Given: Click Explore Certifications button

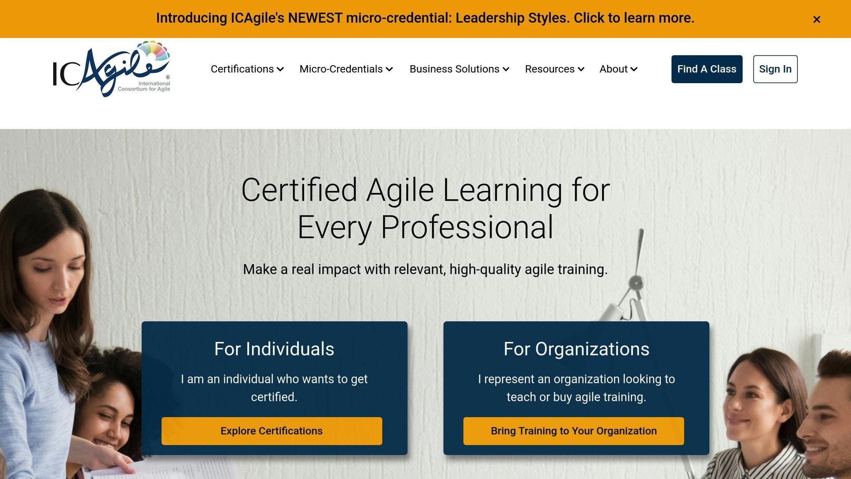Looking at the screenshot, I should click(x=272, y=431).
